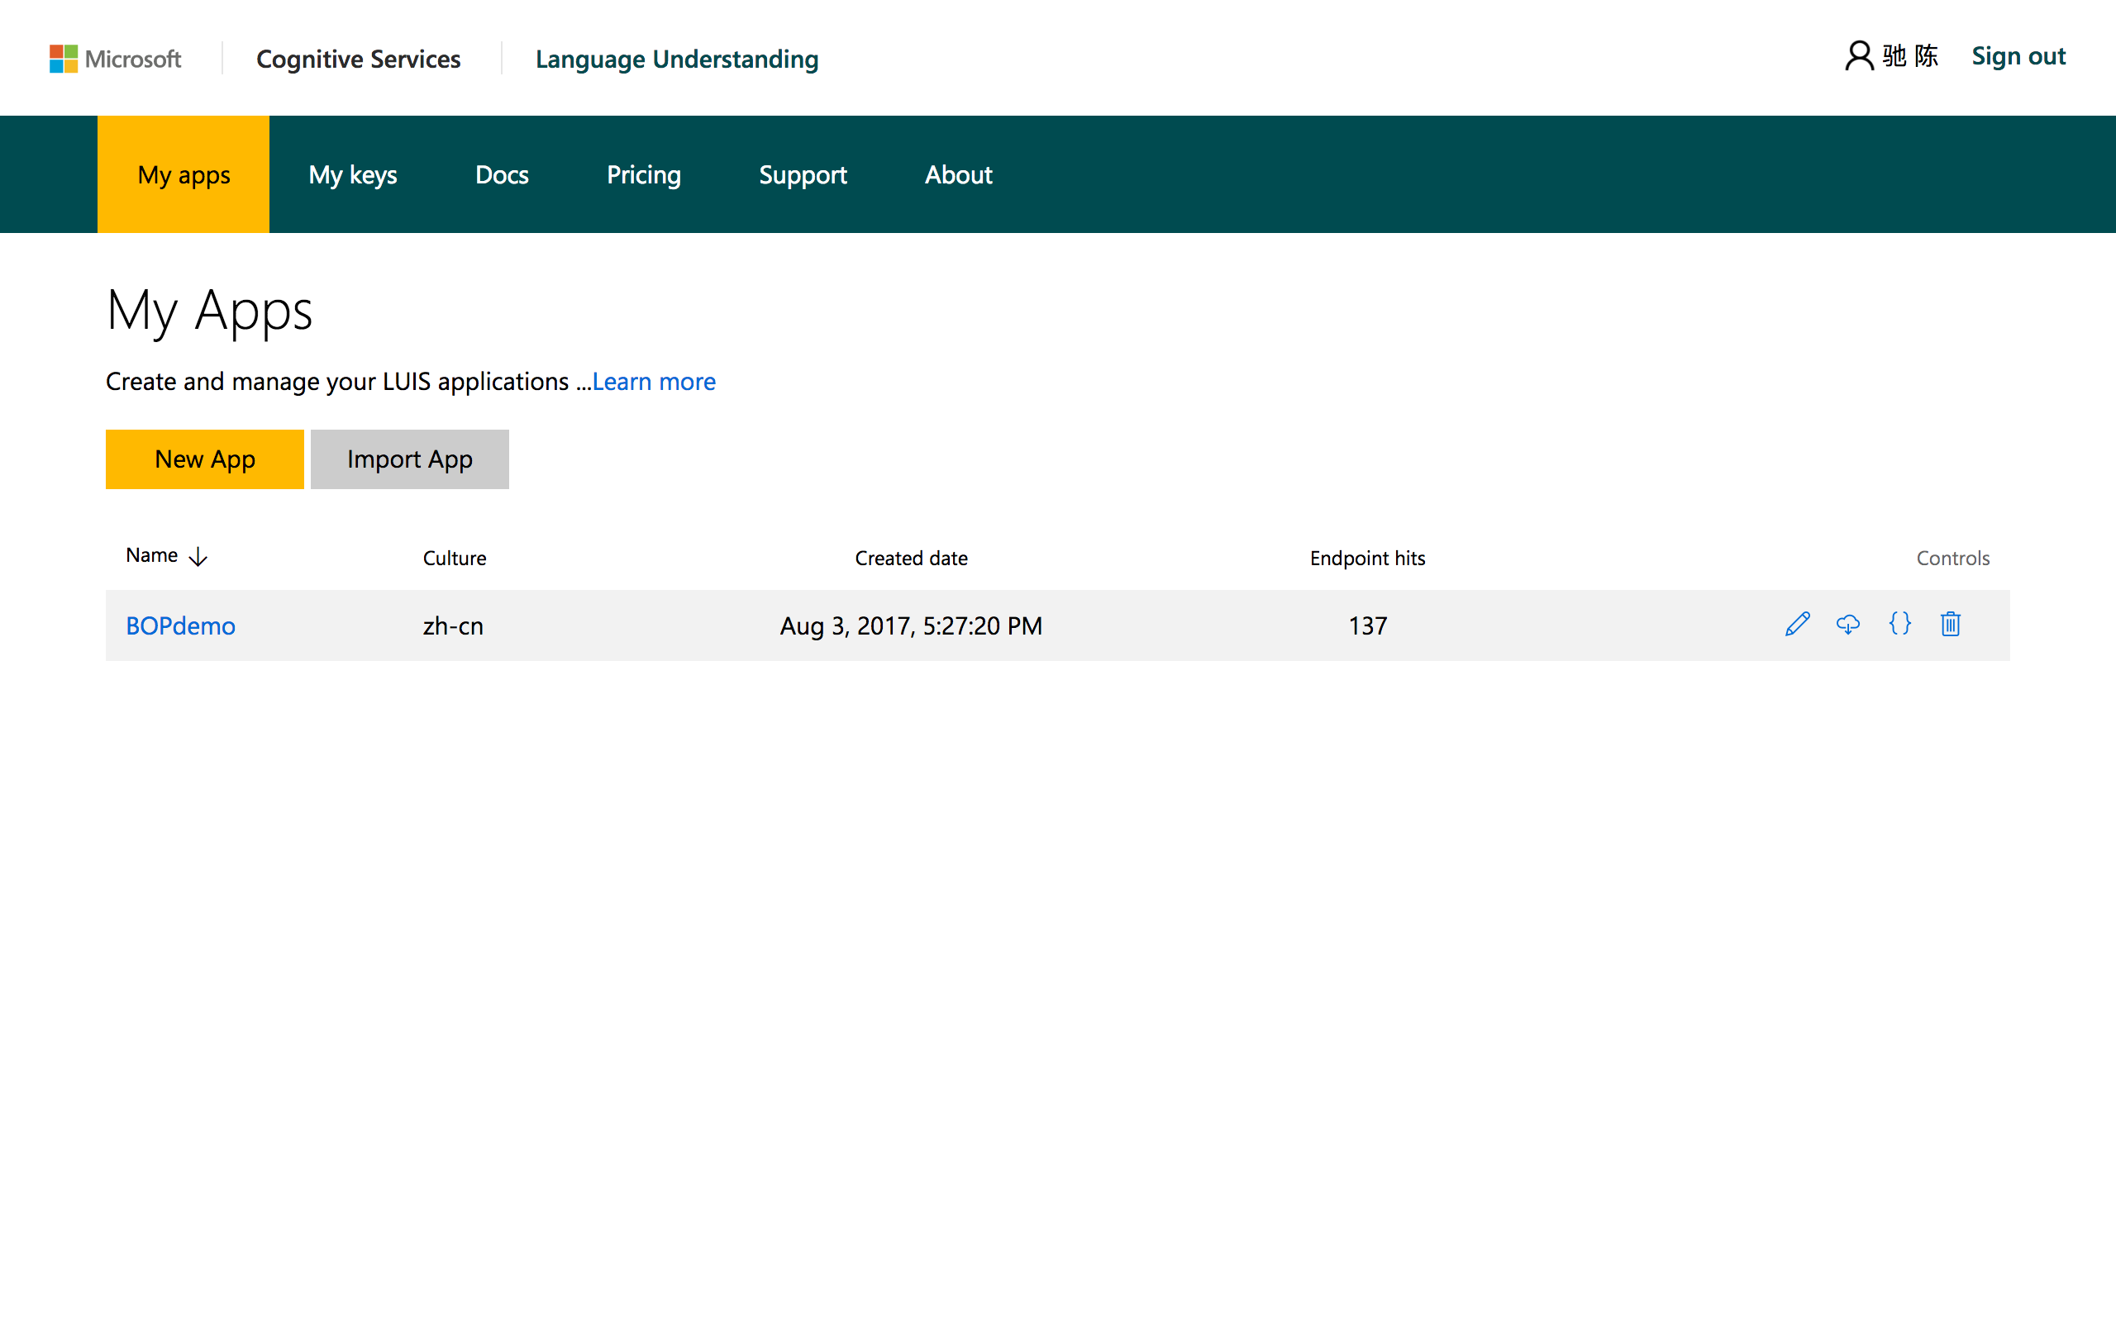Screen dimensions: 2116x1322
Task: Open the BOPdemo application link
Action: 180,626
